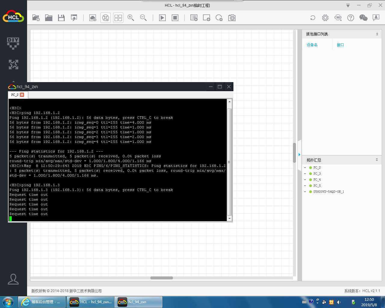Switch to the IE 博客后台管理 taskbar item
Viewport: 385px width, 308px height.
[42, 302]
